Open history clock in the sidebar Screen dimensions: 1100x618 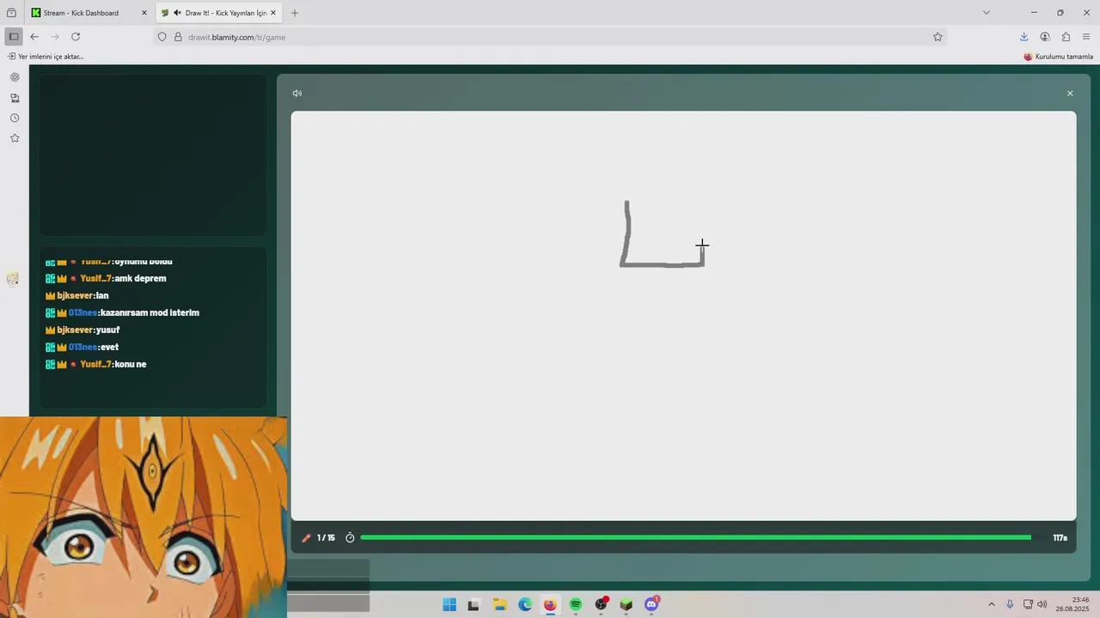click(x=15, y=118)
